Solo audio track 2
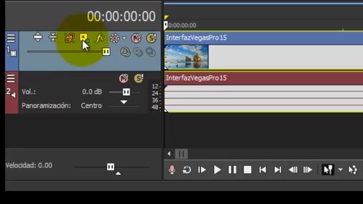This screenshot has width=363, height=204. click(x=138, y=78)
